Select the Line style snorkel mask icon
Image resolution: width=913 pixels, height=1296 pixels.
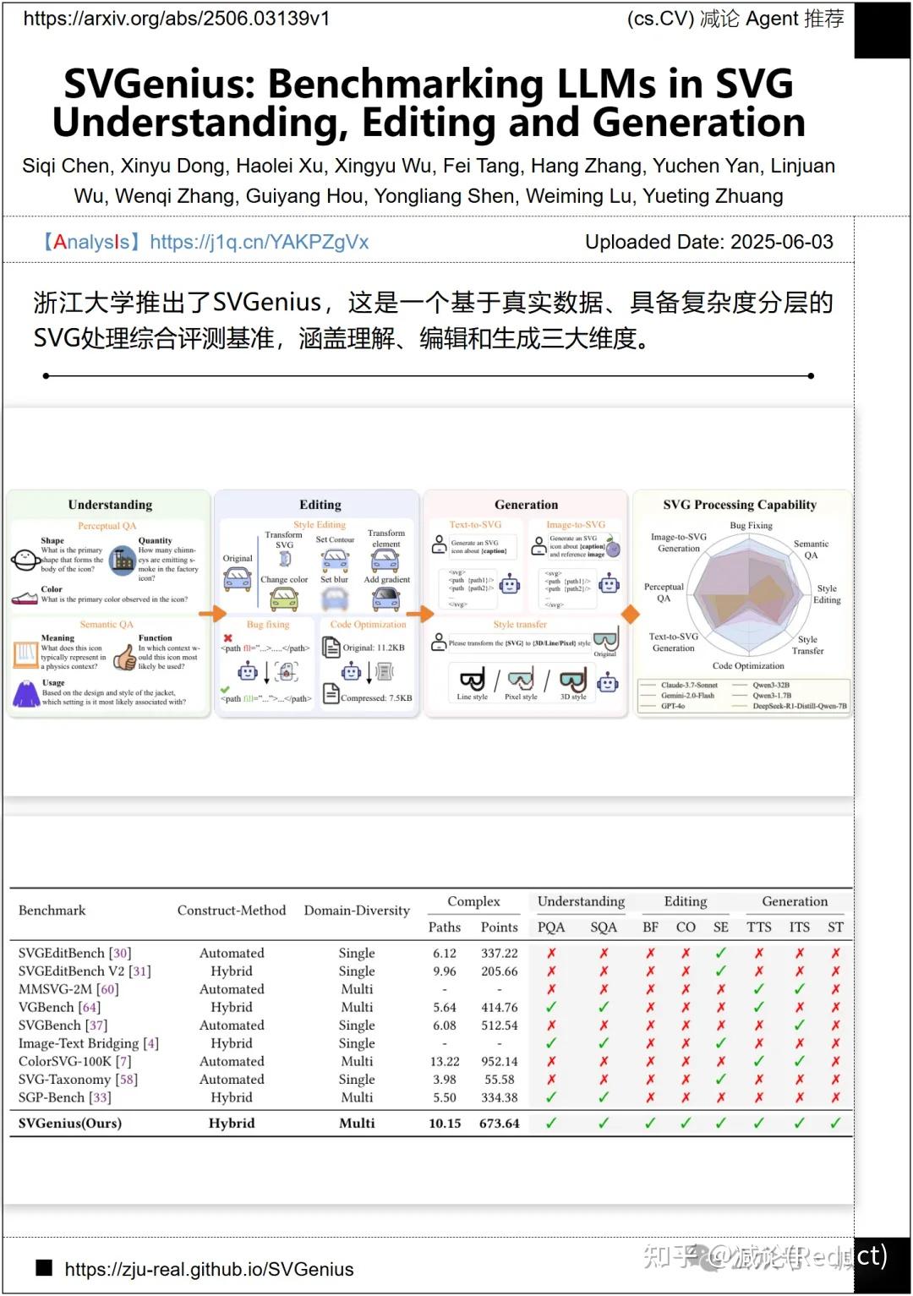473,679
